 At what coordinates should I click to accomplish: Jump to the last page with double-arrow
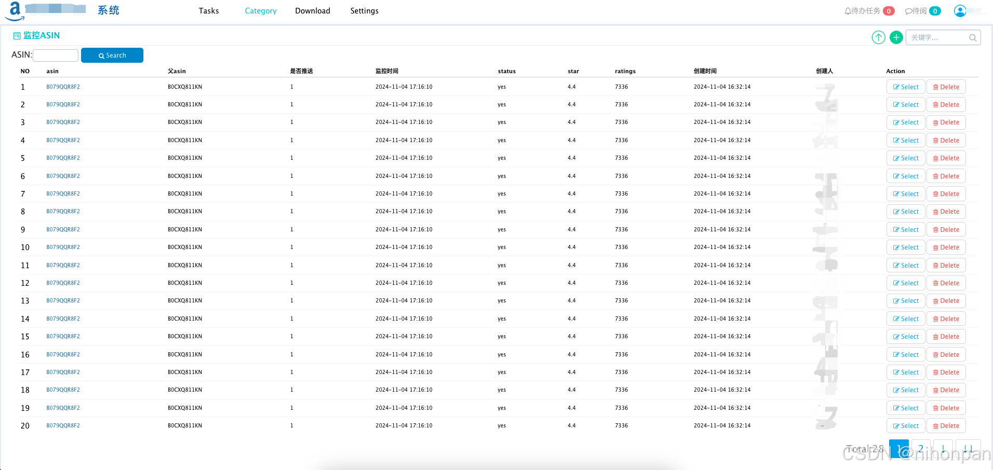point(968,449)
